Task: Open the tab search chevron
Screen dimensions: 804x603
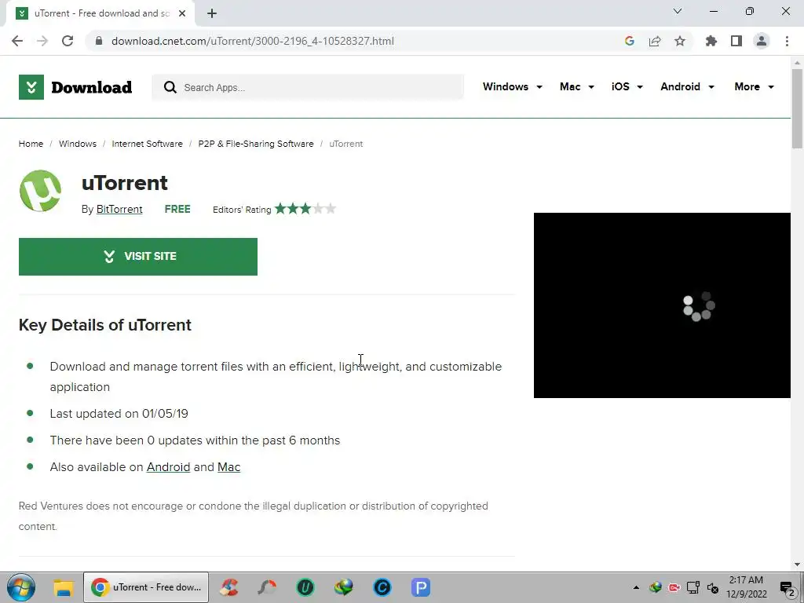Action: pyautogui.click(x=678, y=11)
